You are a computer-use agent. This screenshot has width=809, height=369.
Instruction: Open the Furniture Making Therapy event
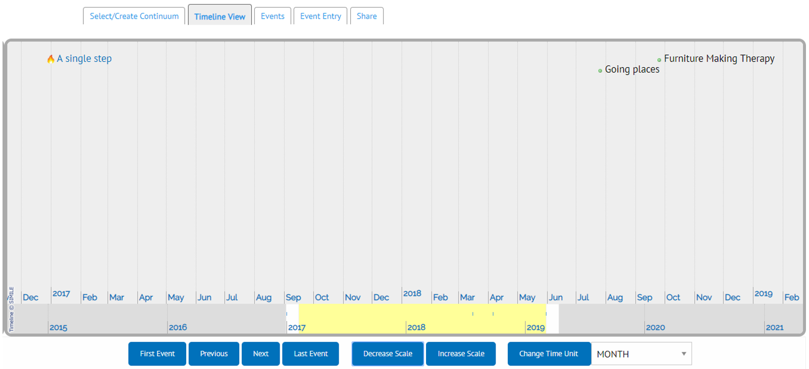719,58
